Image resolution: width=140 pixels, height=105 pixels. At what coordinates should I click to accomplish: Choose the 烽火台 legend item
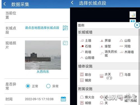point(87,97)
